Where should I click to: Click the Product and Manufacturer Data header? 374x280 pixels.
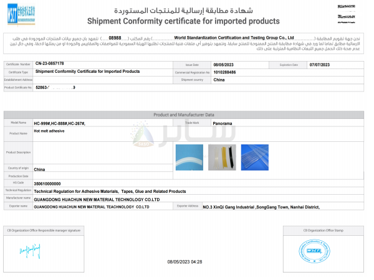click(x=183, y=114)
